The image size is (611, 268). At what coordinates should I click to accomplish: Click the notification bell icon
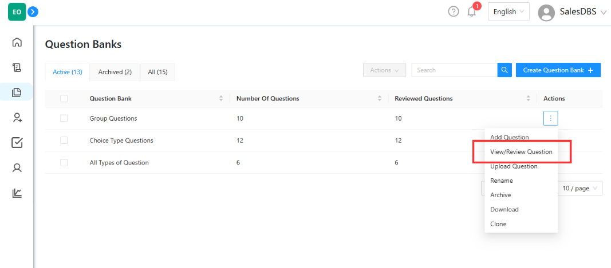pyautogui.click(x=472, y=11)
